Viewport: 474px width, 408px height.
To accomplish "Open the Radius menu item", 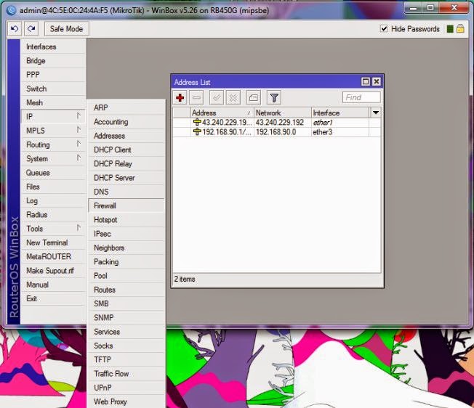I will pyautogui.click(x=53, y=215).
